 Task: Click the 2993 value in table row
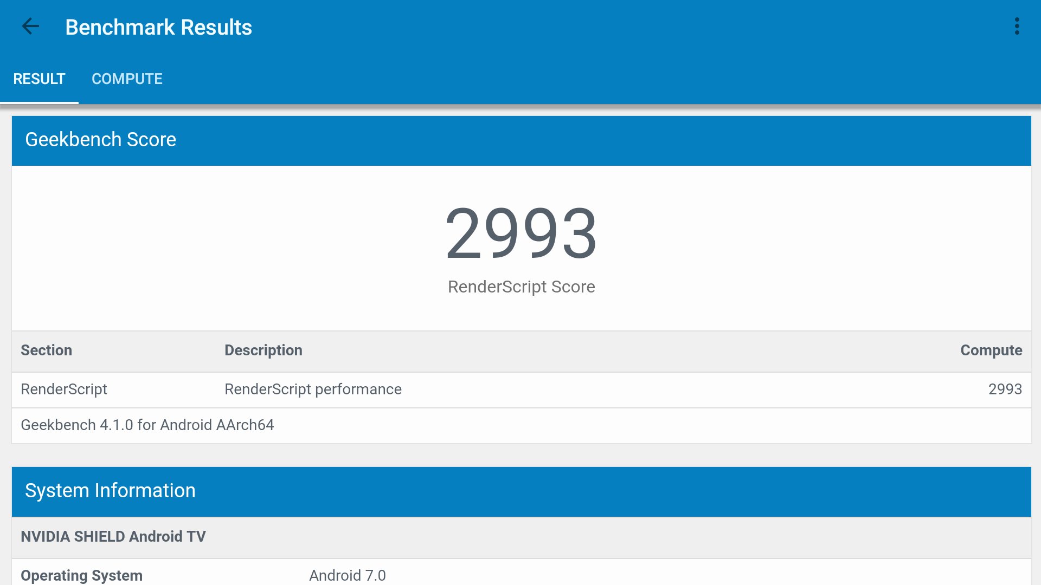pos(1005,389)
